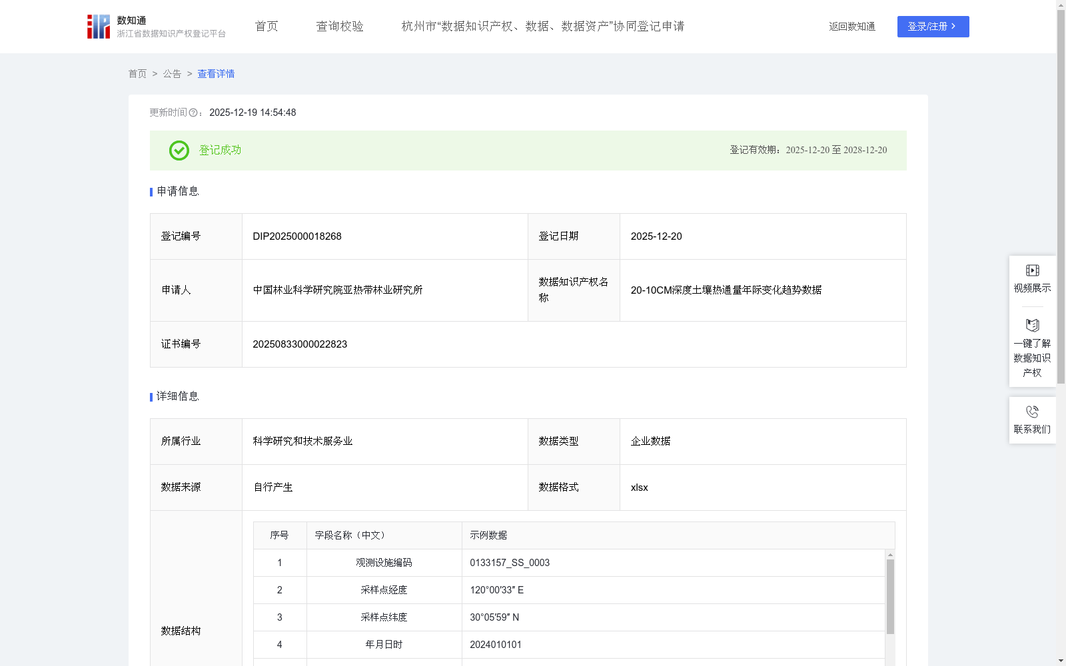Open 杭州市协同登记申请 menu item
This screenshot has width=1066, height=666.
pos(543,27)
